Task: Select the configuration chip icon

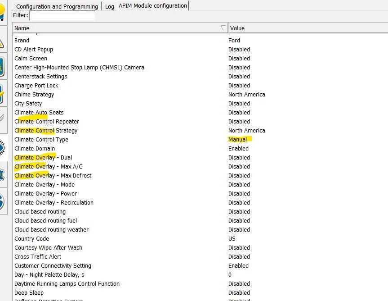Action: click(3, 148)
